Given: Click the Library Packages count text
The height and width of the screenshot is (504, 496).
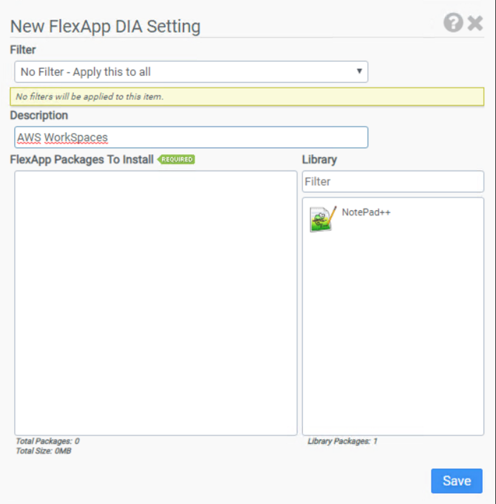Looking at the screenshot, I should pos(343,441).
